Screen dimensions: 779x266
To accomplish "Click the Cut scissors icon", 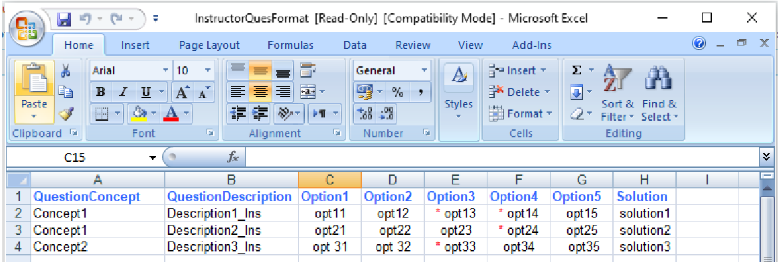I will [x=66, y=70].
